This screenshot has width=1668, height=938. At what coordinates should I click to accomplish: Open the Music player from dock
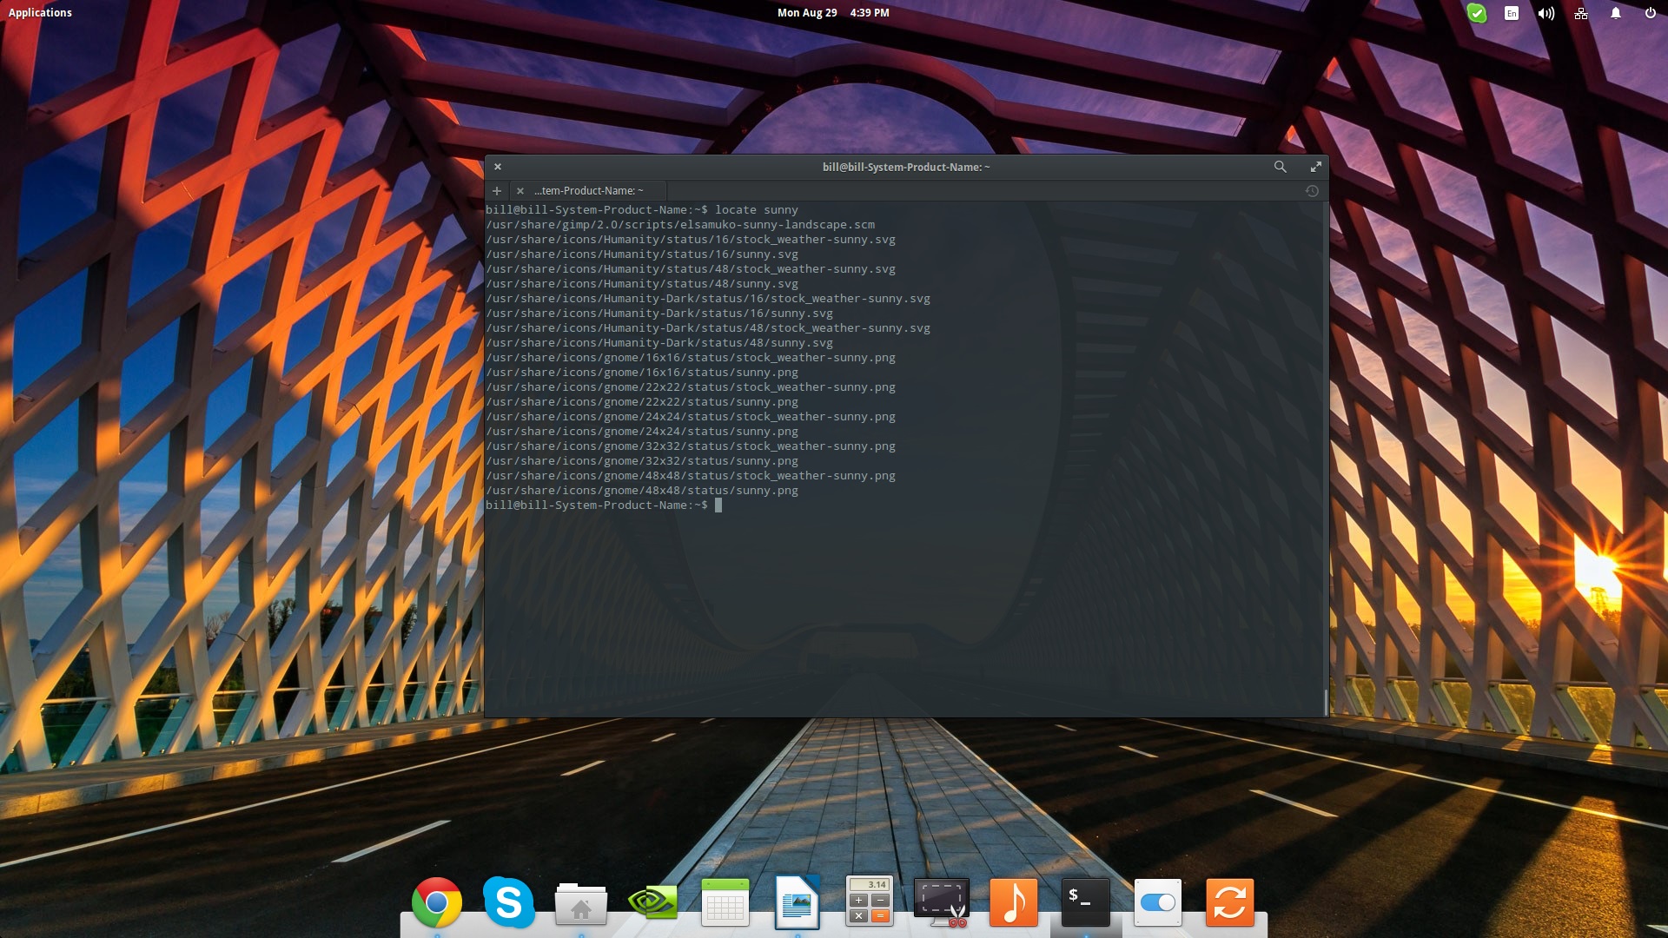(x=1014, y=902)
